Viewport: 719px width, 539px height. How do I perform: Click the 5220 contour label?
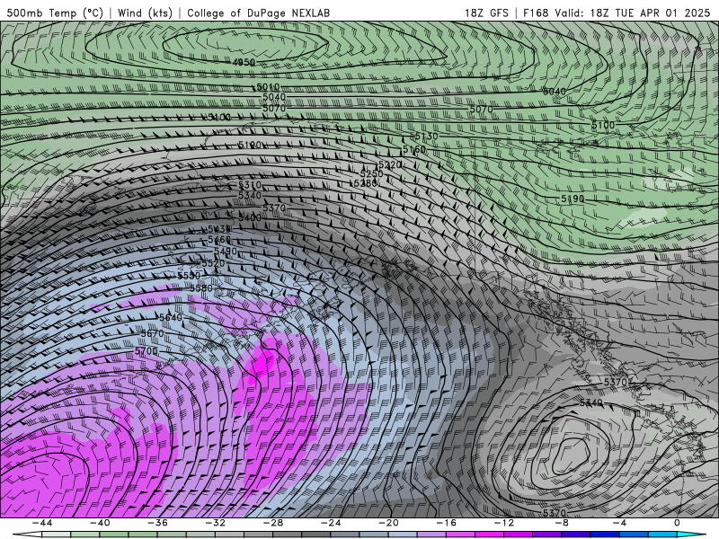point(390,164)
